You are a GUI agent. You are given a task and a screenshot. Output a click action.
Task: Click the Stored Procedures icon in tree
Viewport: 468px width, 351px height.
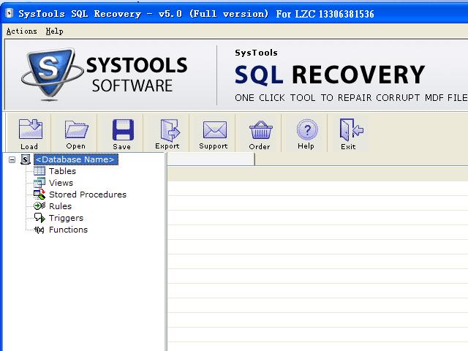39,195
